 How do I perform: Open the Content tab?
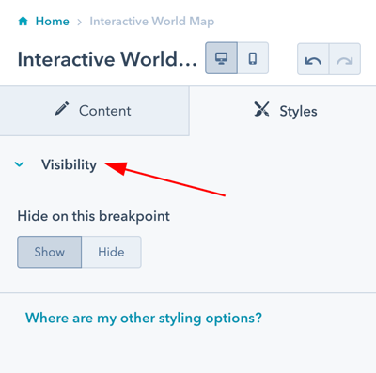pos(94,111)
